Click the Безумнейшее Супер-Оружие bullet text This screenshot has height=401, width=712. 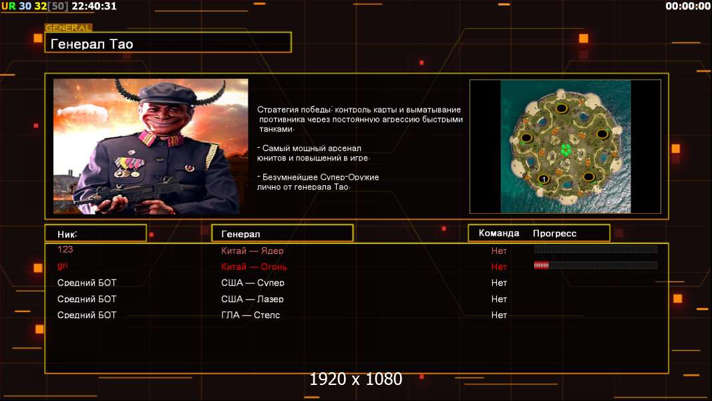[318, 182]
